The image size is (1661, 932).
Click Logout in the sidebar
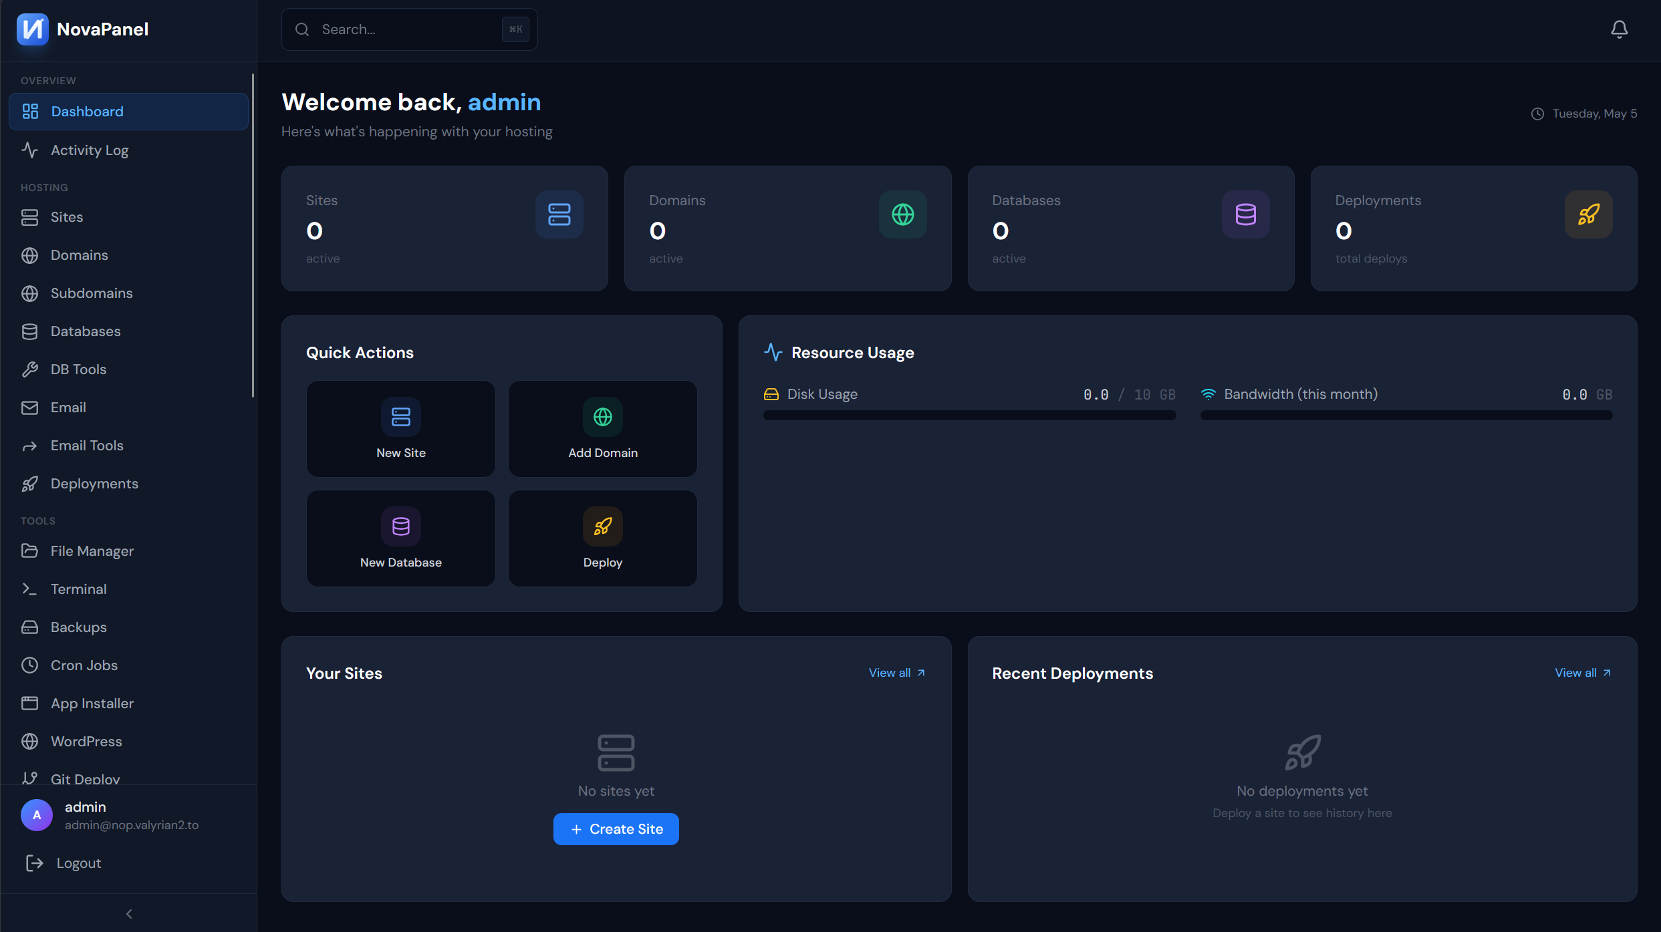[x=128, y=863]
